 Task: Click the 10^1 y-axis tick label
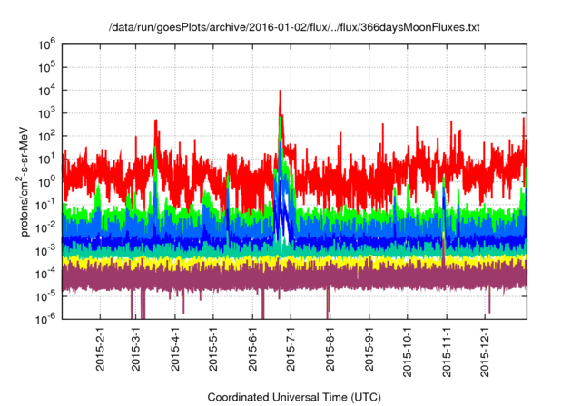(x=46, y=159)
